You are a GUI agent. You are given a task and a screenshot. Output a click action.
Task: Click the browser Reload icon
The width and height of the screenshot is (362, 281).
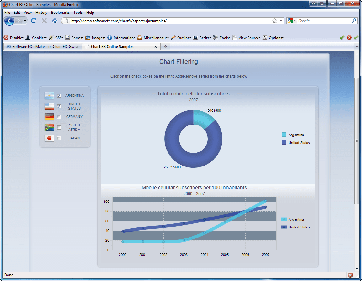point(34,21)
